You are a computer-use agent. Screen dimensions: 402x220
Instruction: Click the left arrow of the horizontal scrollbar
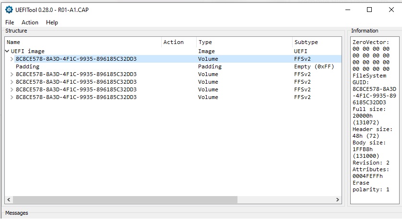[x=8, y=199]
